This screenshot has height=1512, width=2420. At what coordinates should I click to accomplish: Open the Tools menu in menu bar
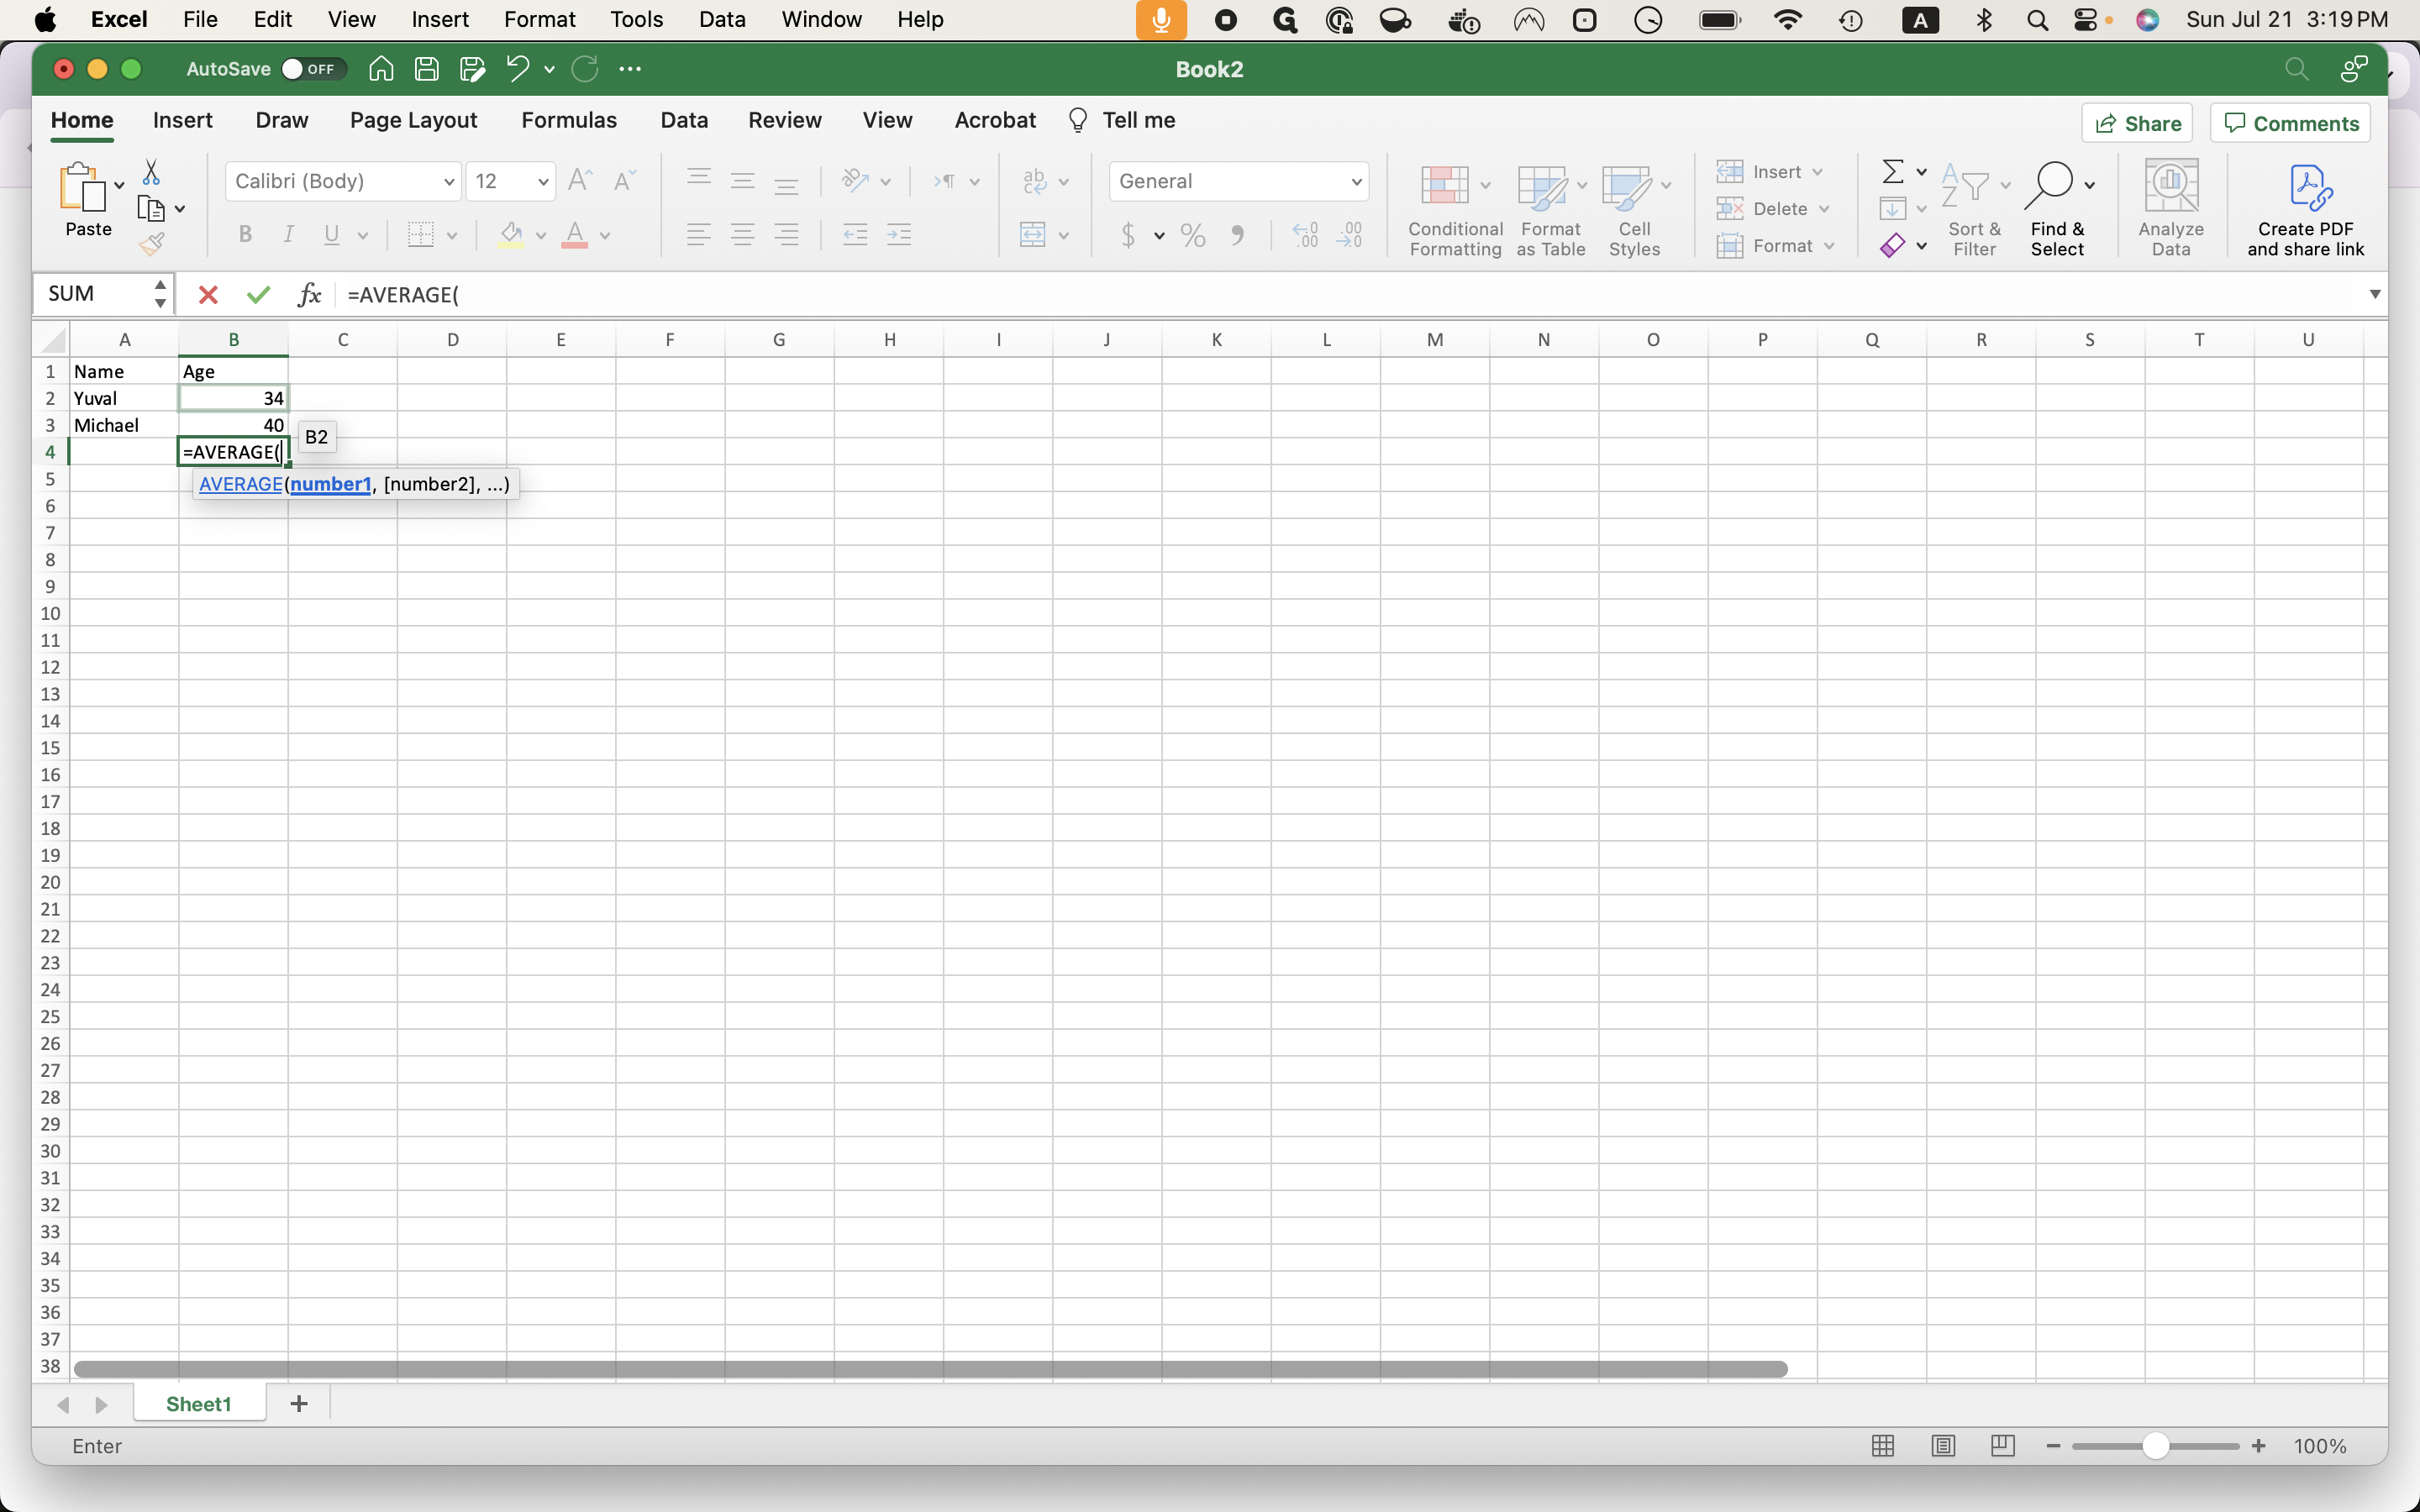(x=636, y=19)
